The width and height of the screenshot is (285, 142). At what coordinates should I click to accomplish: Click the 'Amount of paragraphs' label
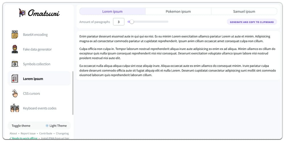(x=95, y=22)
